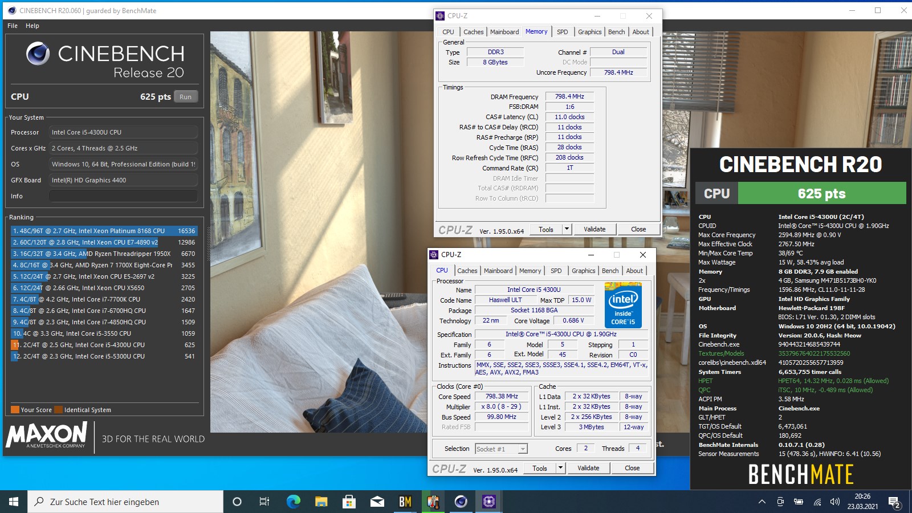Select Ryzen Threadripper 1950X ranking row

(x=104, y=254)
